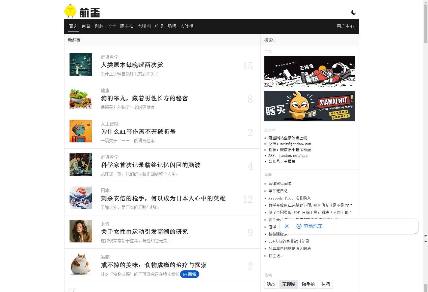Click the 瞎买 XIAMAI.NET ad banner
The image size is (428, 292).
(309, 106)
